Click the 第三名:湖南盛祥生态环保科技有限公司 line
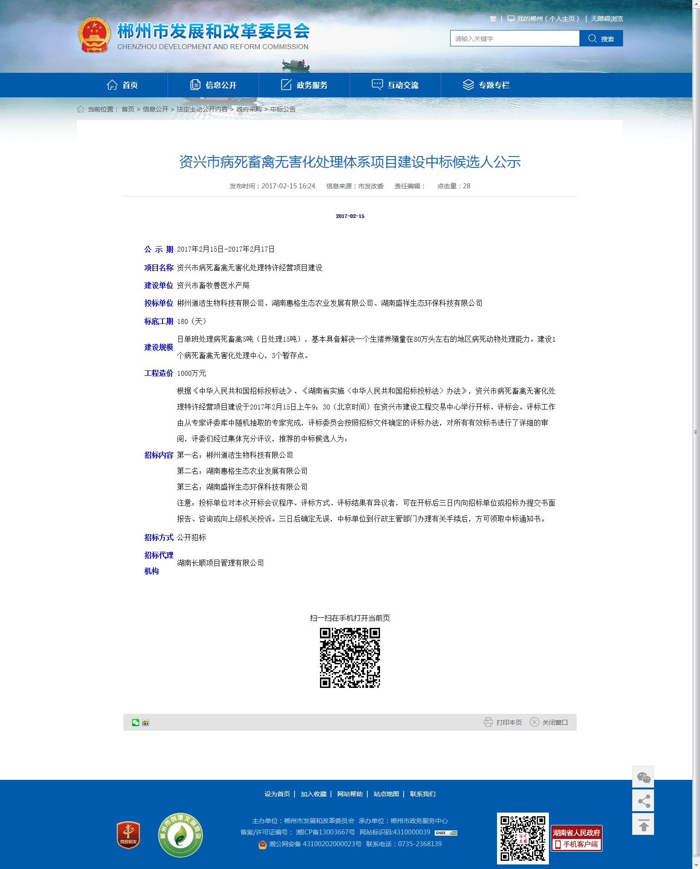Viewport: 700px width, 869px height. pyautogui.click(x=242, y=487)
